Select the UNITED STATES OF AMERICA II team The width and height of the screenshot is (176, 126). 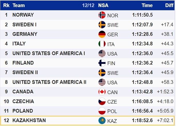[x=49, y=82]
